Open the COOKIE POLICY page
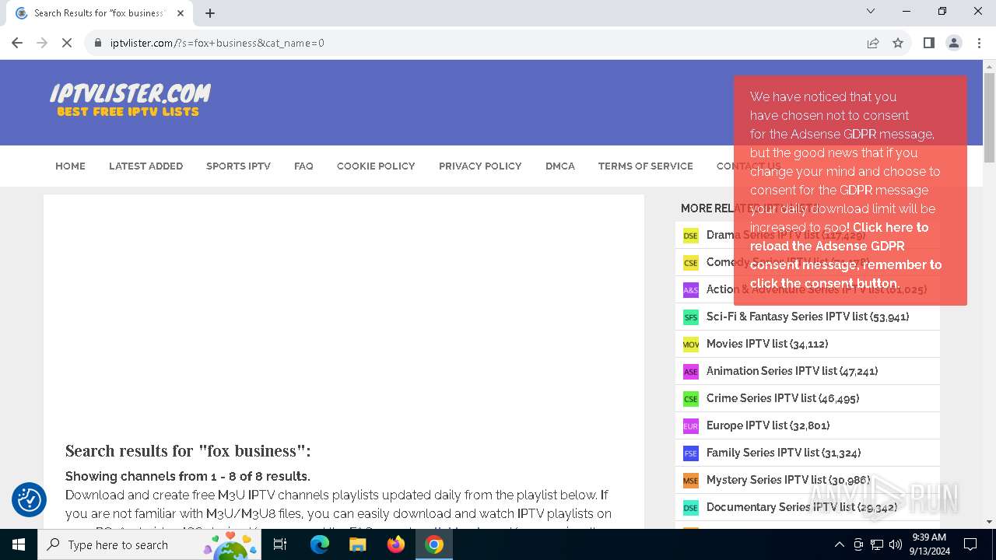 [376, 166]
